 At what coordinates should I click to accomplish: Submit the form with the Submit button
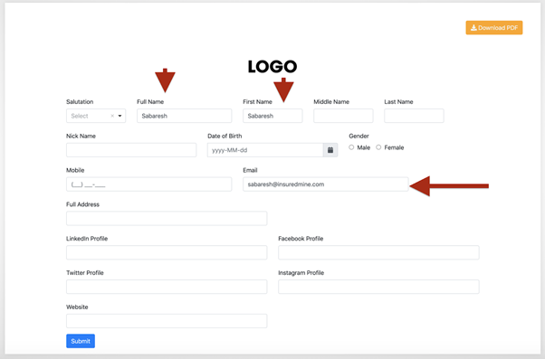tap(81, 341)
